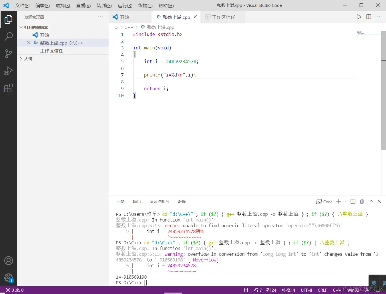Click the 英 input method indicator
This screenshot has width=386, height=294.
pos(374,283)
